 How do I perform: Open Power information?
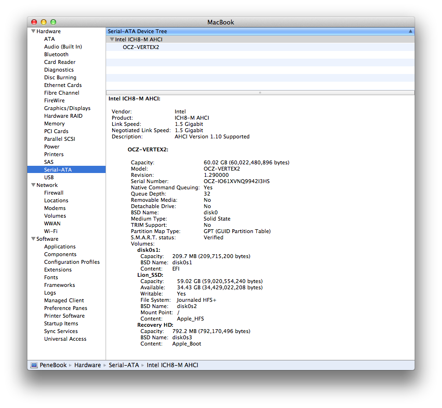51,147
